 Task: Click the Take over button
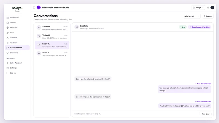(x=206, y=114)
